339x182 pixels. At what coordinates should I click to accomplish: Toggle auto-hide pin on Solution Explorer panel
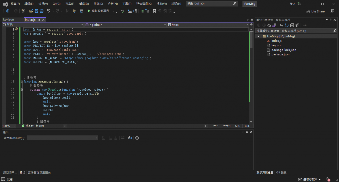point(330,20)
